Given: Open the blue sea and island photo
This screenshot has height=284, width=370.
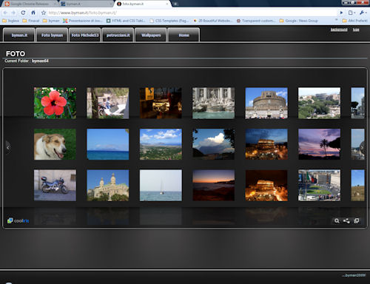Looking at the screenshot, I should coord(108,144).
